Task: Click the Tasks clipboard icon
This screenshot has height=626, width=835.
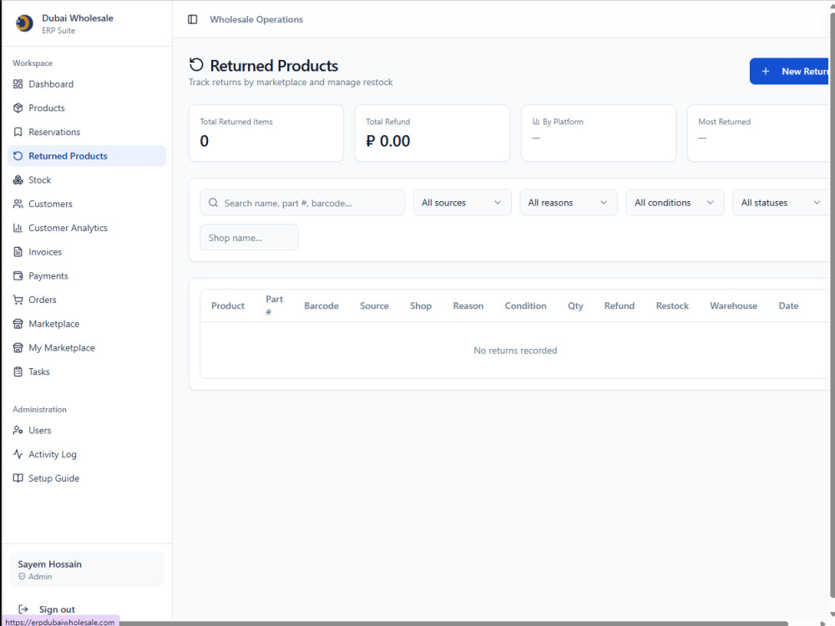Action: tap(18, 371)
